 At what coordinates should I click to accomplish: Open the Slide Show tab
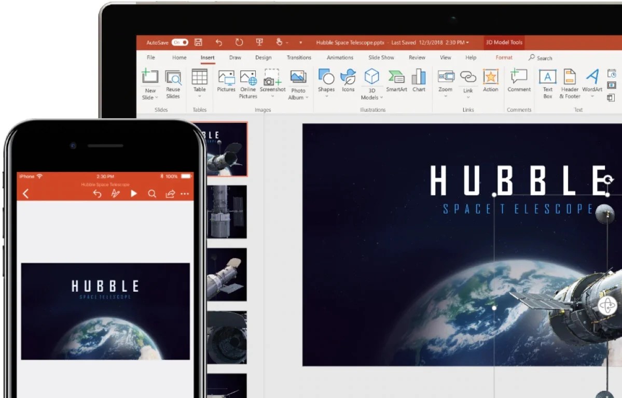pyautogui.click(x=381, y=58)
